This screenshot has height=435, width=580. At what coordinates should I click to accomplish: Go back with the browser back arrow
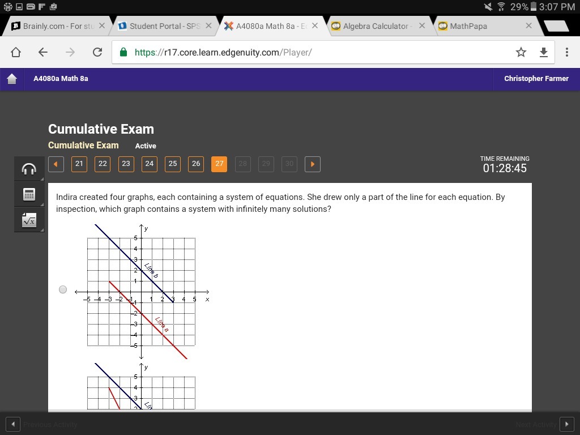click(43, 52)
